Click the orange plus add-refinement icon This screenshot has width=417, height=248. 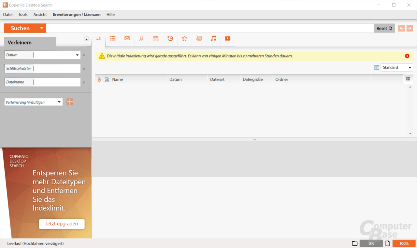(70, 102)
